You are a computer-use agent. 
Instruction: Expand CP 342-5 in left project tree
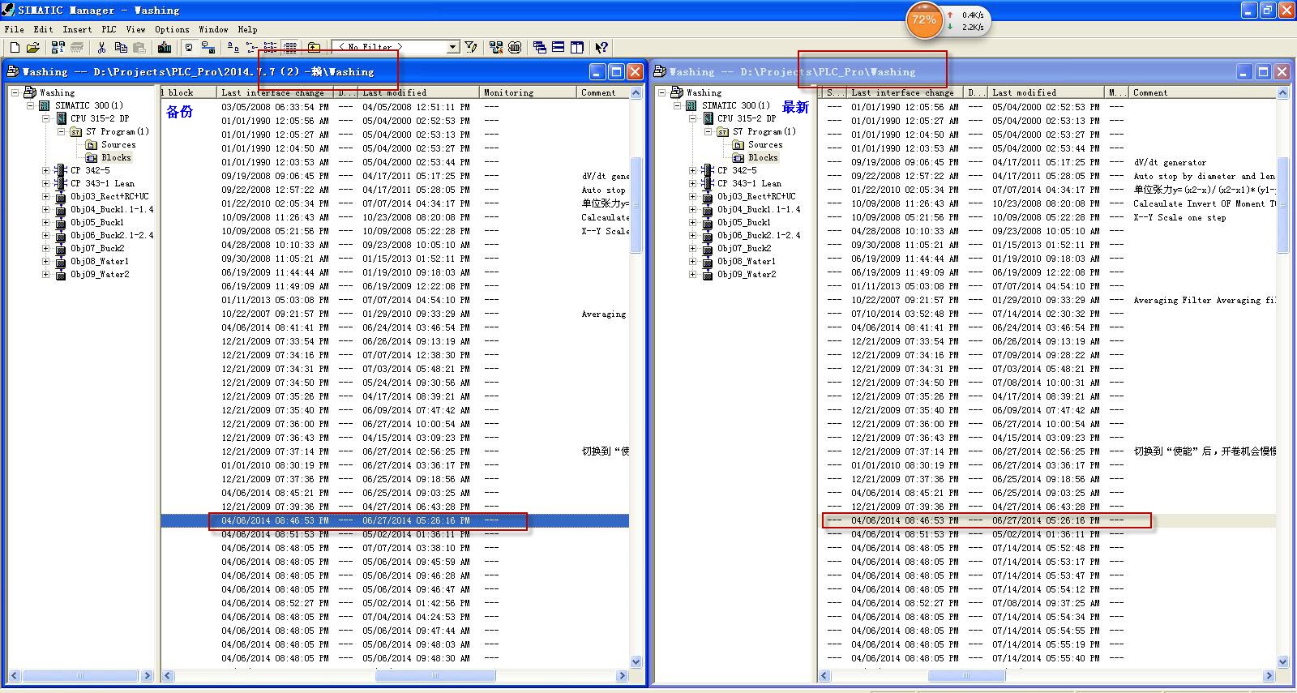pyautogui.click(x=46, y=170)
